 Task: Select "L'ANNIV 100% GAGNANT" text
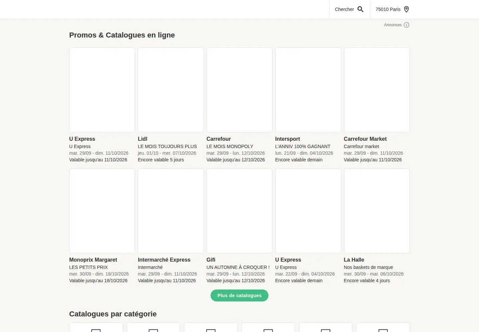(x=303, y=146)
